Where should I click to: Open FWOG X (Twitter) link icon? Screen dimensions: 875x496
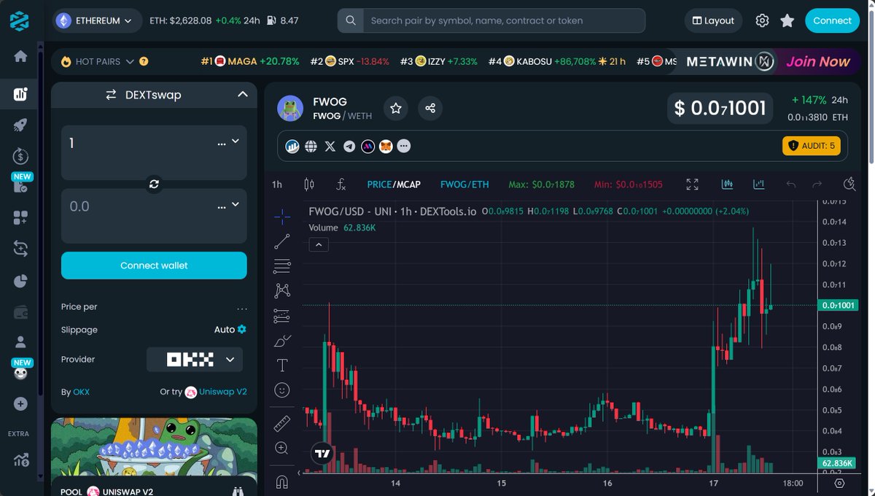pyautogui.click(x=330, y=147)
